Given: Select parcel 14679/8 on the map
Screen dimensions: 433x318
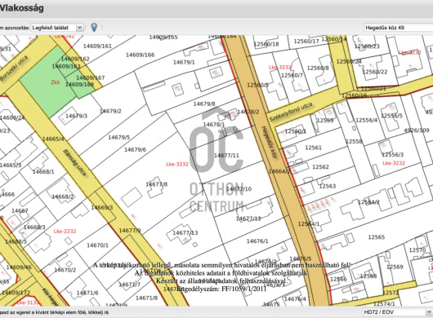Looking at the screenshot, I should tap(204, 104).
